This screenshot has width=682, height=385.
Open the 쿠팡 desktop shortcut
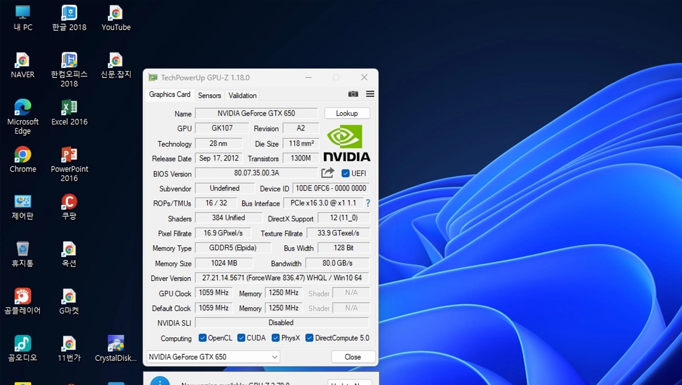coord(69,207)
